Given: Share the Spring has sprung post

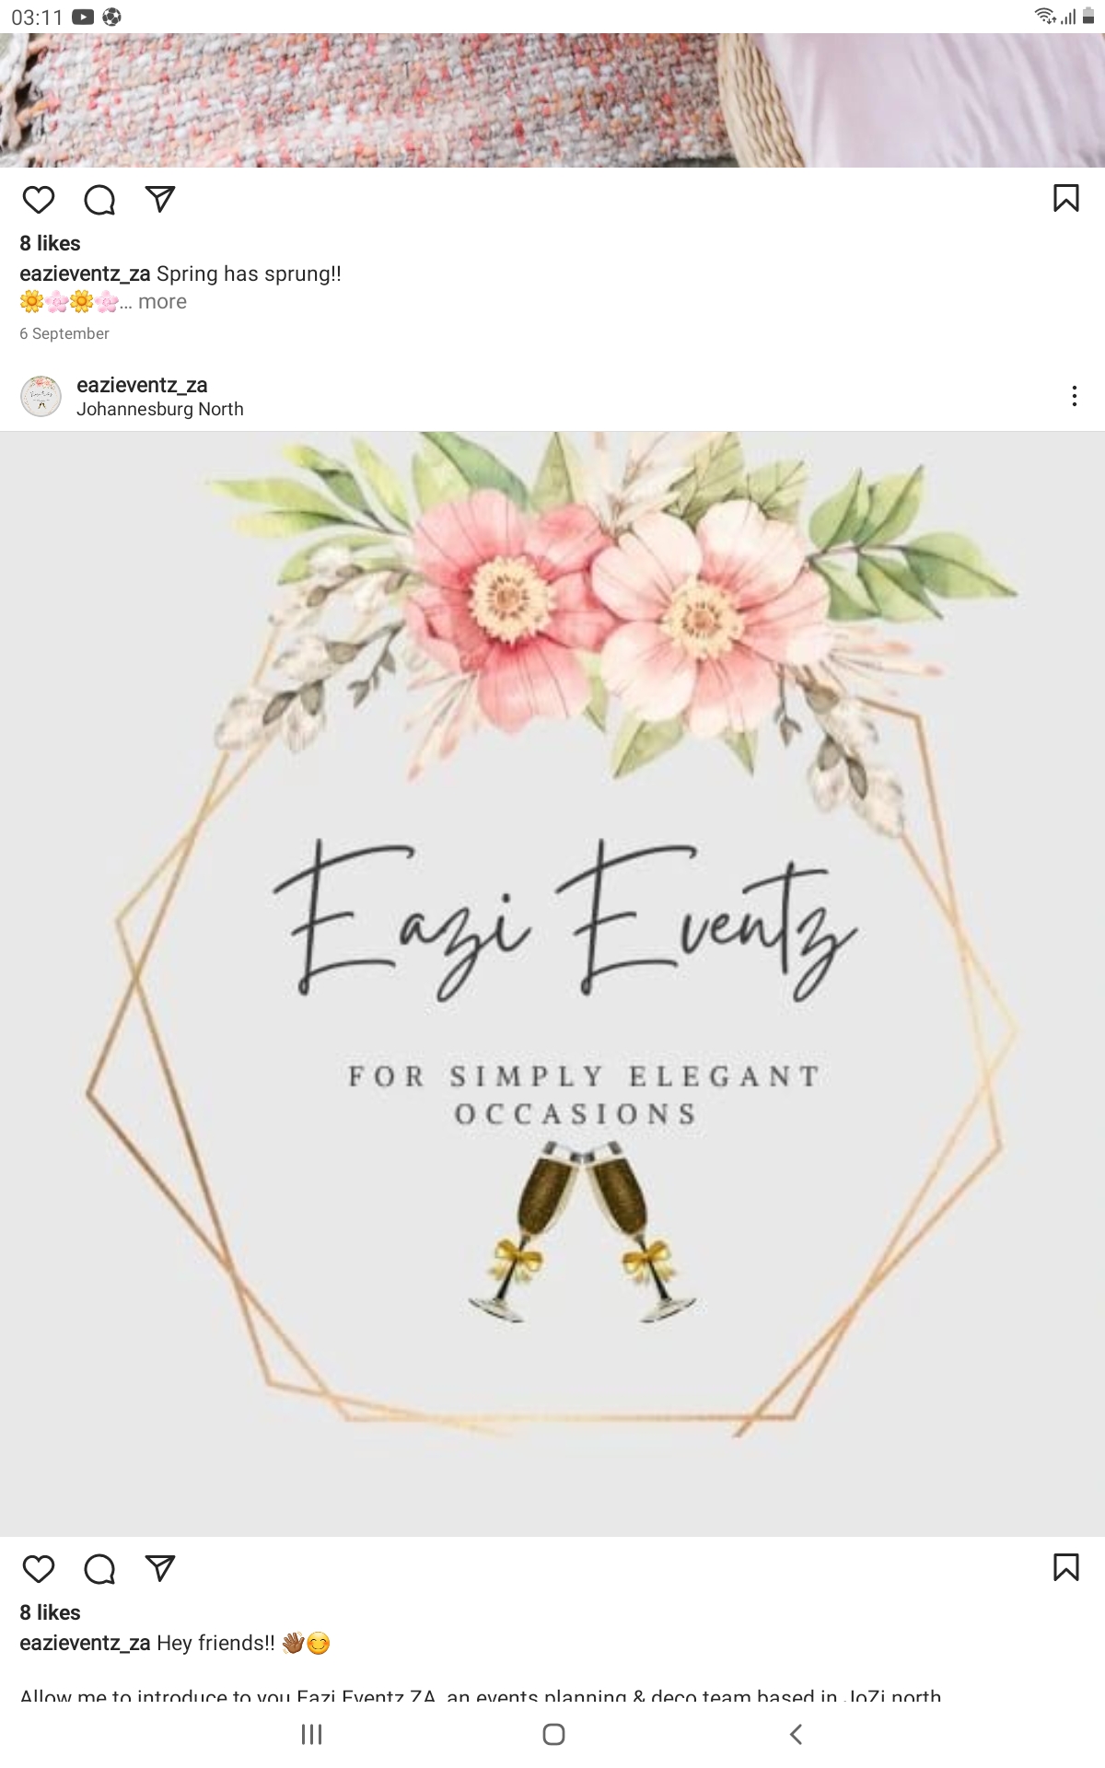Looking at the screenshot, I should tap(160, 199).
